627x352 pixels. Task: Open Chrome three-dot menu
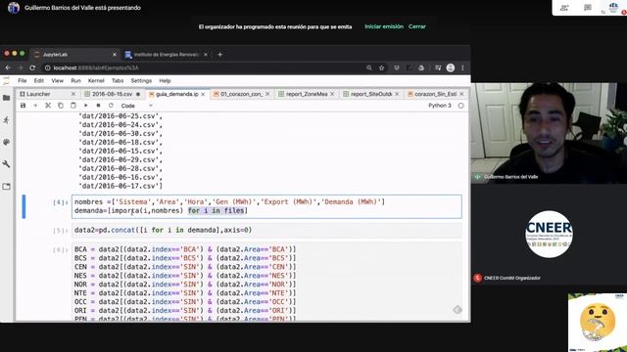click(462, 67)
